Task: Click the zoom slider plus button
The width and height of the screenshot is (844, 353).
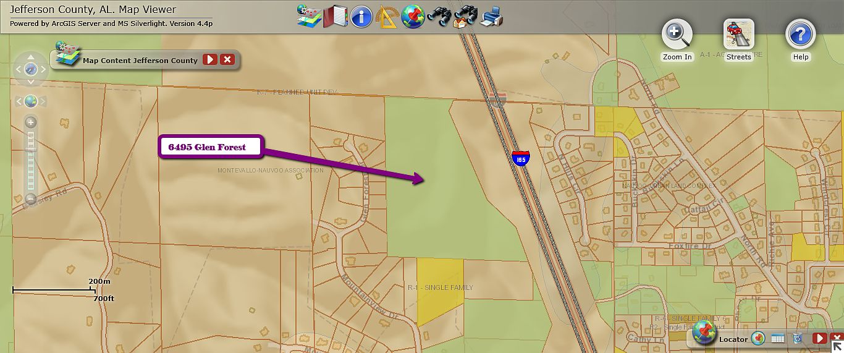Action: point(31,123)
